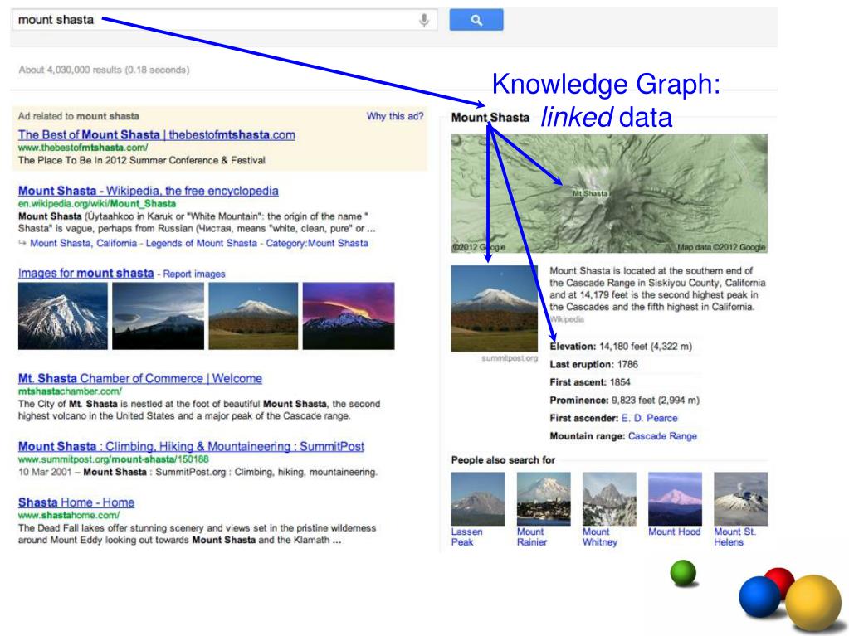Open Mt. Shasta Chamber of Commerce result
Image resolution: width=849 pixels, height=636 pixels.
pyautogui.click(x=139, y=379)
